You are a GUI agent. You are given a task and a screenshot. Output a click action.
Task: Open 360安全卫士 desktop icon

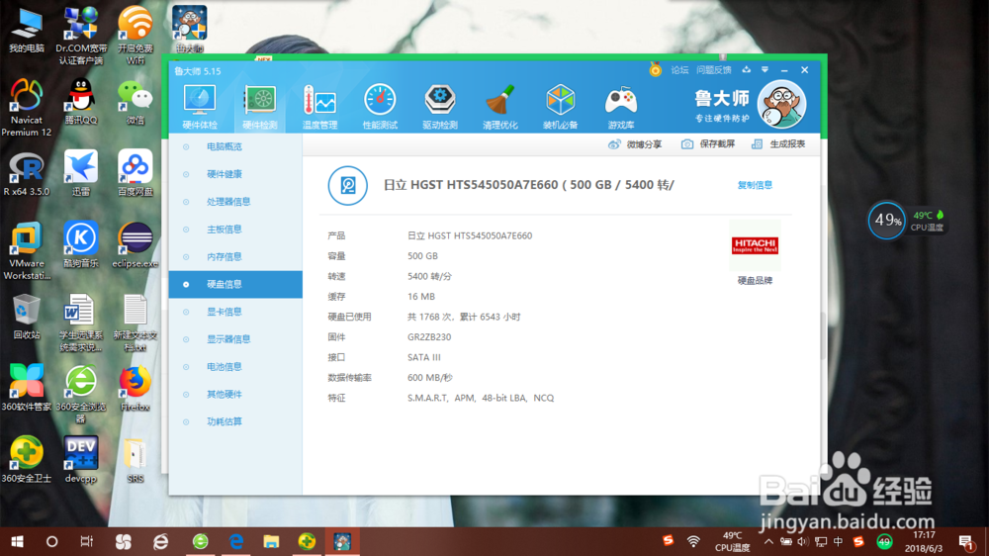pos(27,460)
